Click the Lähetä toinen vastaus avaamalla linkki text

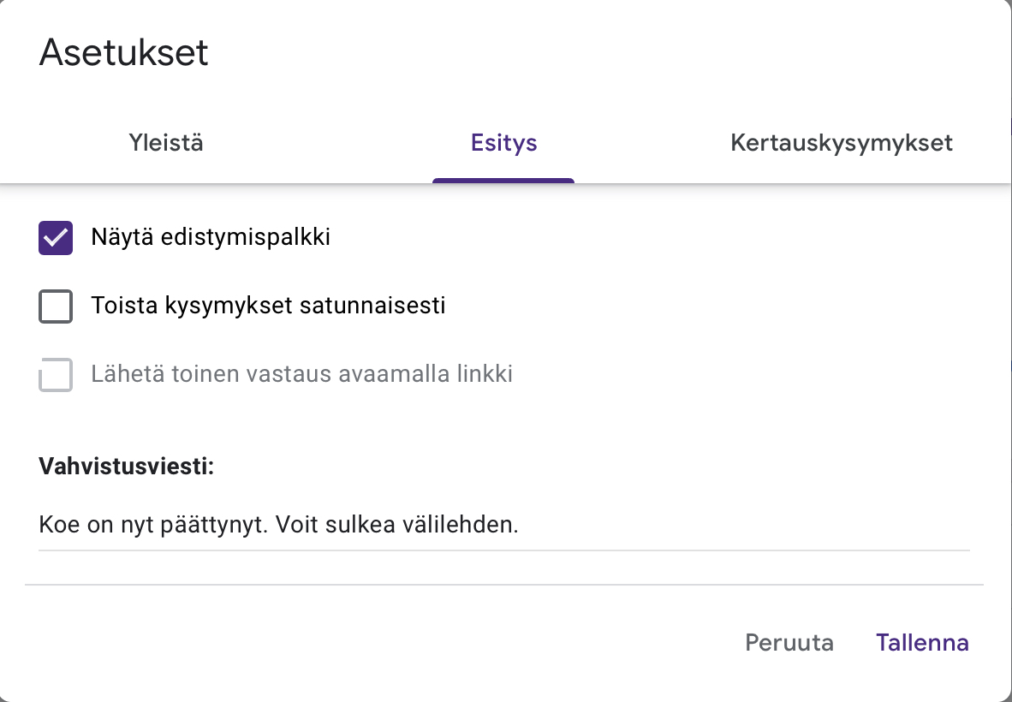pyautogui.click(x=301, y=374)
